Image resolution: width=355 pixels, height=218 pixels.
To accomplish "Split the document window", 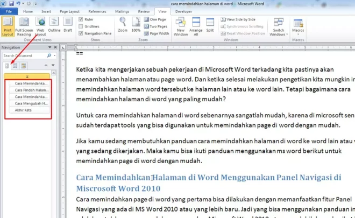I will click(x=210, y=25).
